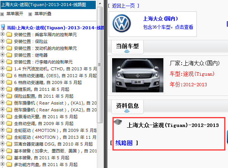Click the folder icon for 便捷系统
This screenshot has height=168, width=228.
coord(9,89)
